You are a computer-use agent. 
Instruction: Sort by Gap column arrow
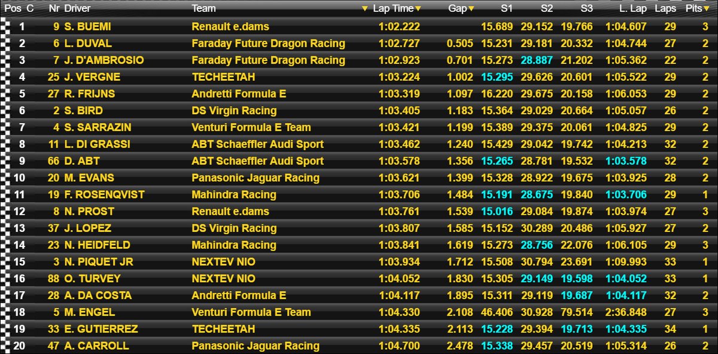click(471, 9)
